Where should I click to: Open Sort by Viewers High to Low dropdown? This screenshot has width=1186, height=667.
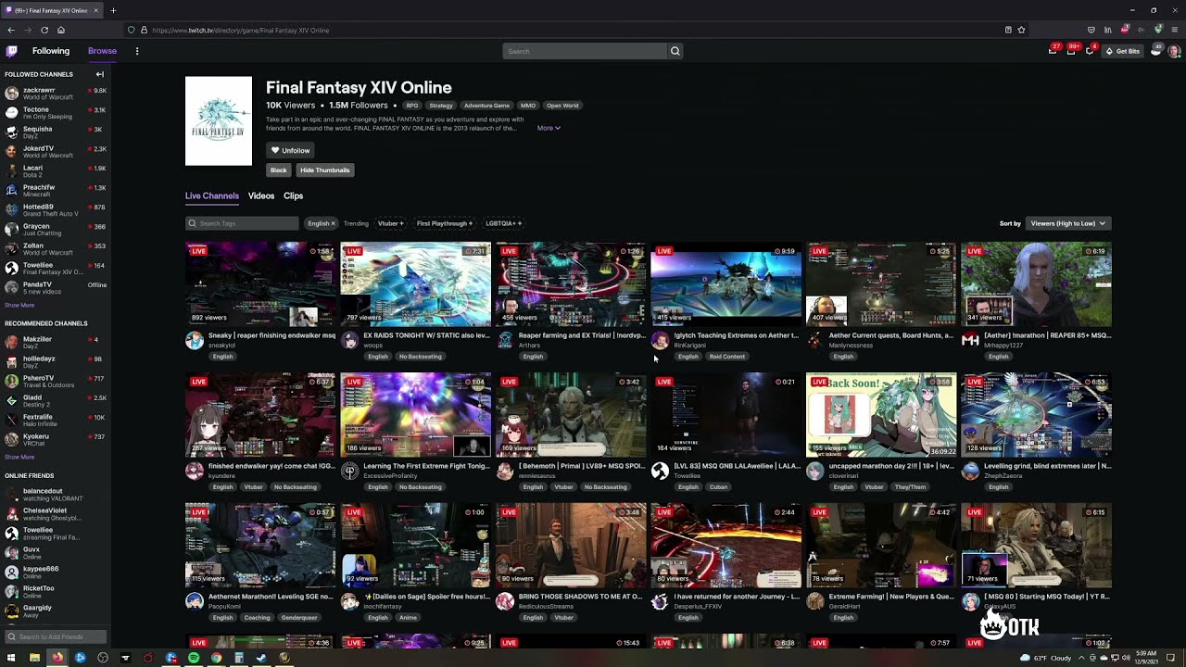click(x=1067, y=223)
